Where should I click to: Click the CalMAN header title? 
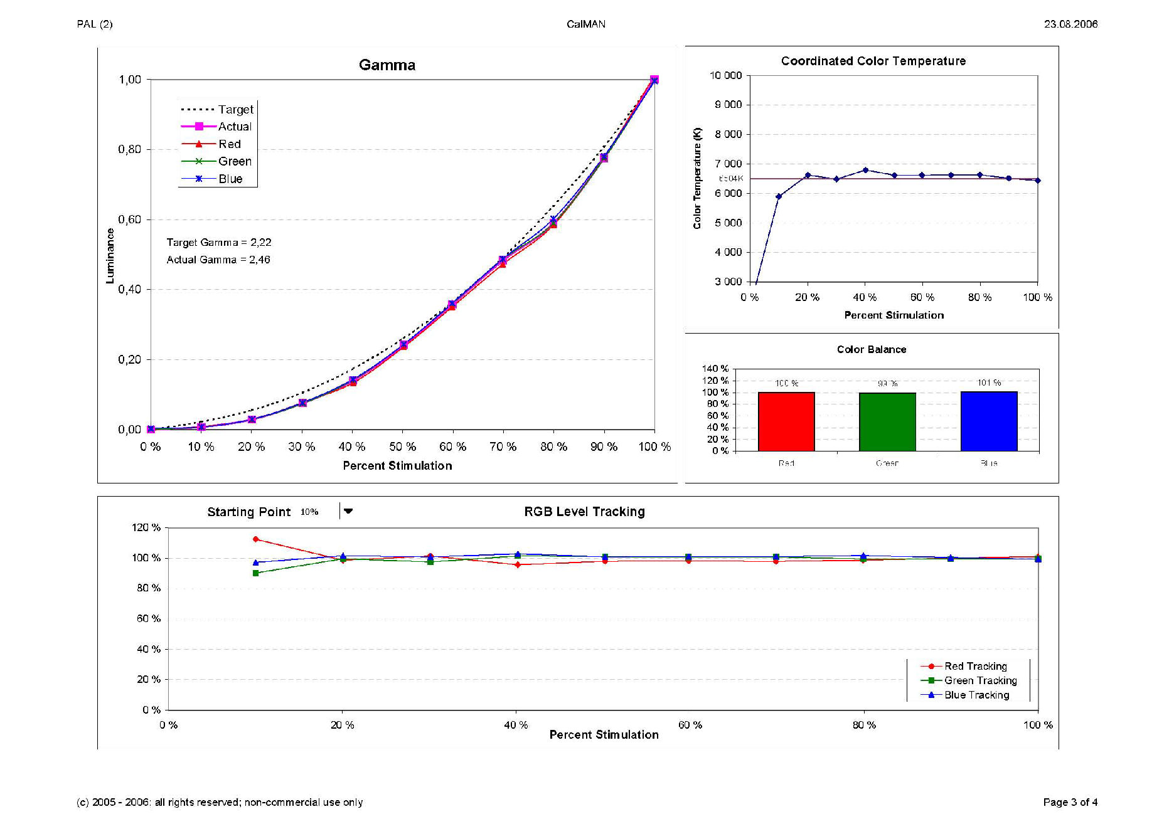click(x=586, y=24)
